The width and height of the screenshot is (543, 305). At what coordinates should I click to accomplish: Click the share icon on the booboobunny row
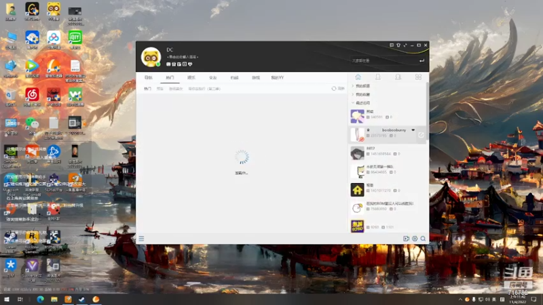coord(421,135)
